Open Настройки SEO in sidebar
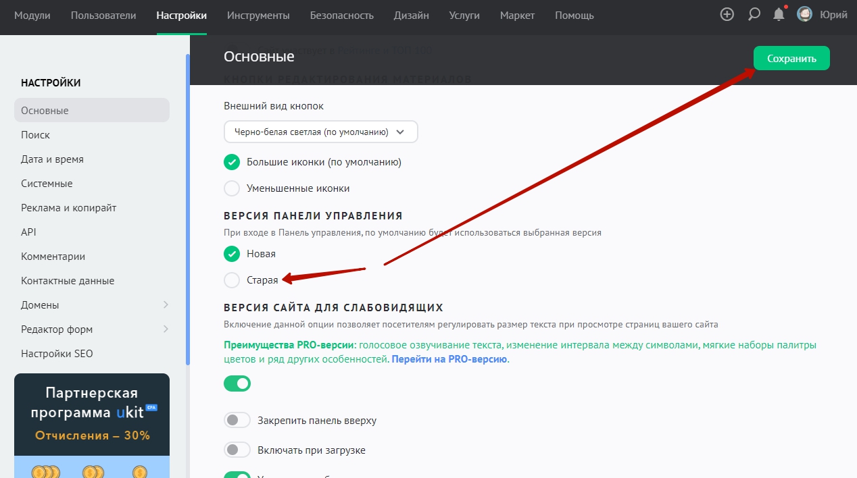Viewport: 857px width, 478px height. click(57, 354)
